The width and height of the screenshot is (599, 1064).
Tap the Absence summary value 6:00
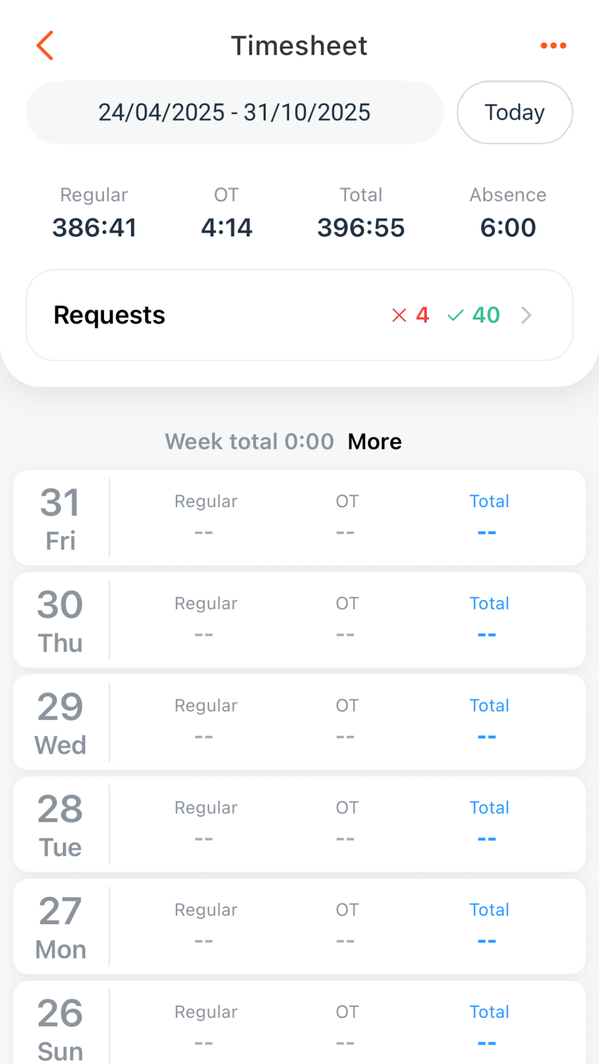click(x=508, y=227)
